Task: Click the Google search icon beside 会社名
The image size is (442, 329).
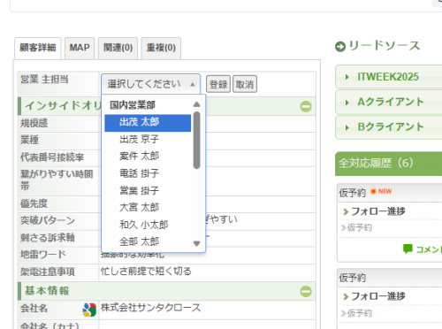Action: [89, 310]
